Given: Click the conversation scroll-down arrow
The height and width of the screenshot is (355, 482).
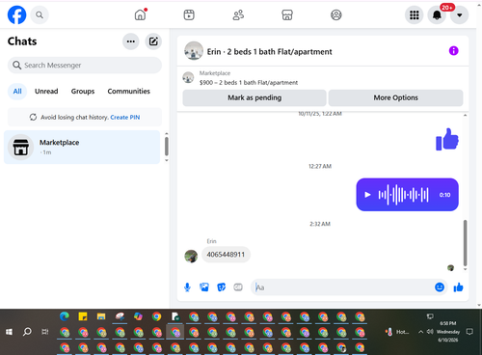Looking at the screenshot, I should (465, 269).
